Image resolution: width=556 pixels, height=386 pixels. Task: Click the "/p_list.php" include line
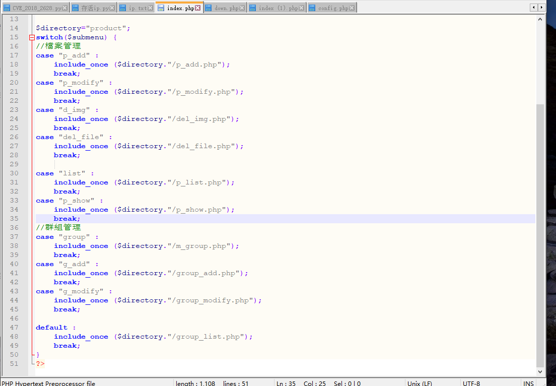click(145, 182)
